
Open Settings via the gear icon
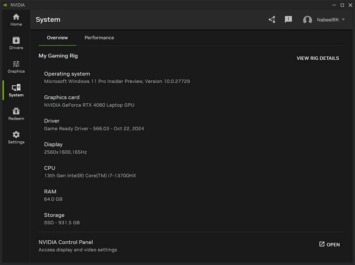[x=16, y=137]
